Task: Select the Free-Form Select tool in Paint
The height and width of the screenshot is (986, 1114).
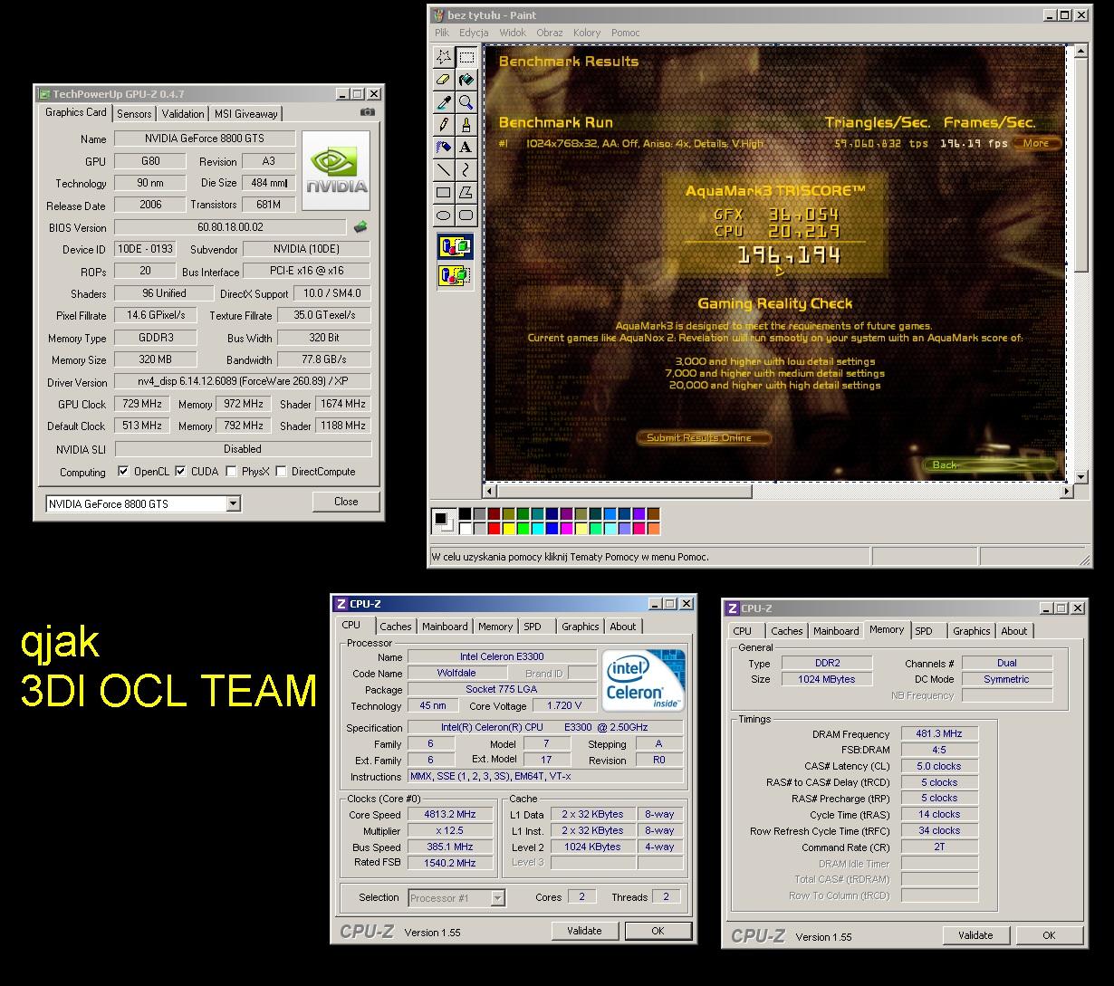Action: 444,57
